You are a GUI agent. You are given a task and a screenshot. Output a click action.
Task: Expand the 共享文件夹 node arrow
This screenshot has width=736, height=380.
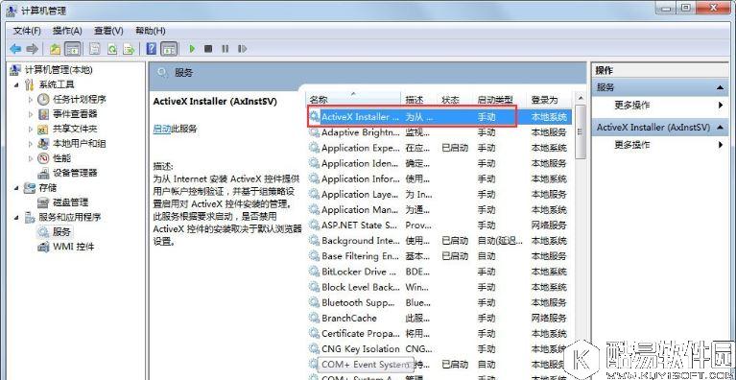(31, 129)
